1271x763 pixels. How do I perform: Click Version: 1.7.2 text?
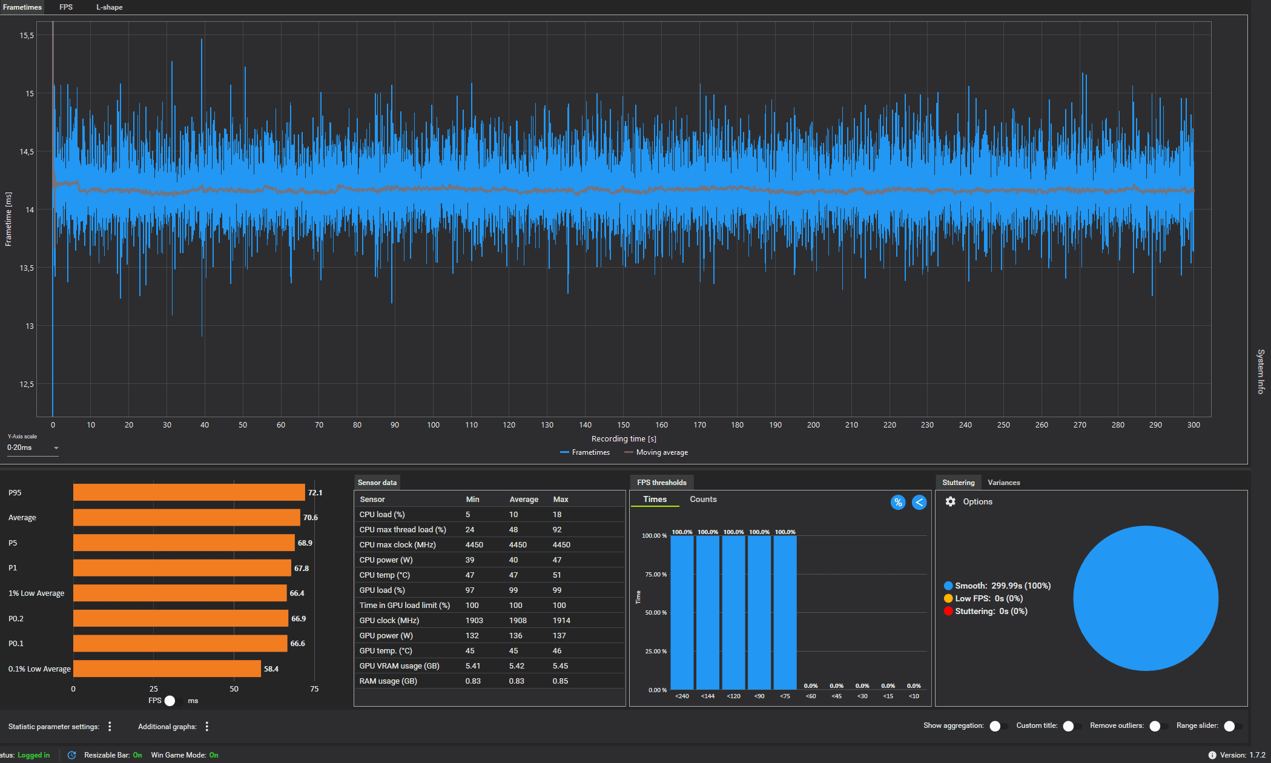pyautogui.click(x=1243, y=755)
